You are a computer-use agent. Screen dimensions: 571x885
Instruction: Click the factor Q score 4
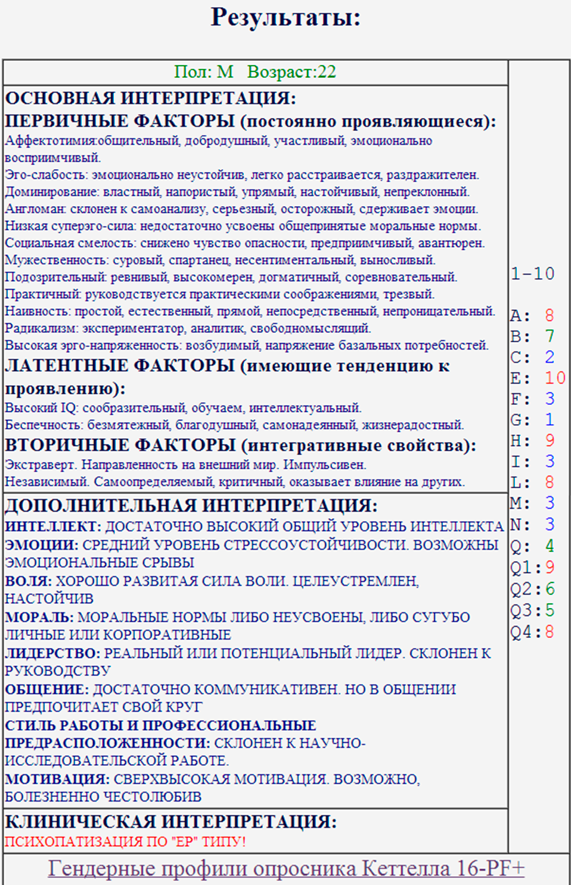(550, 546)
